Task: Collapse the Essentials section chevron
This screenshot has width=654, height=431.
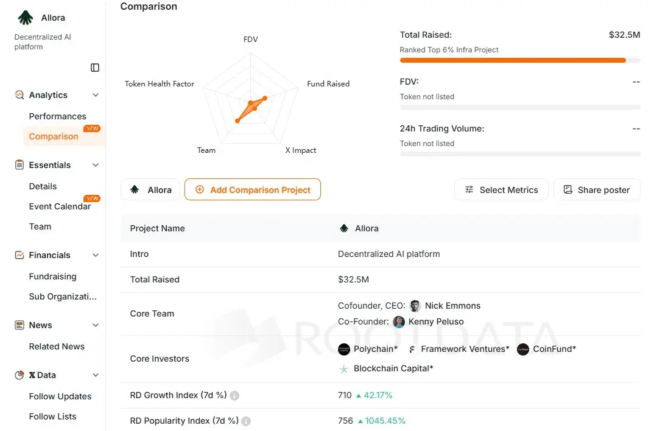Action: (96, 165)
